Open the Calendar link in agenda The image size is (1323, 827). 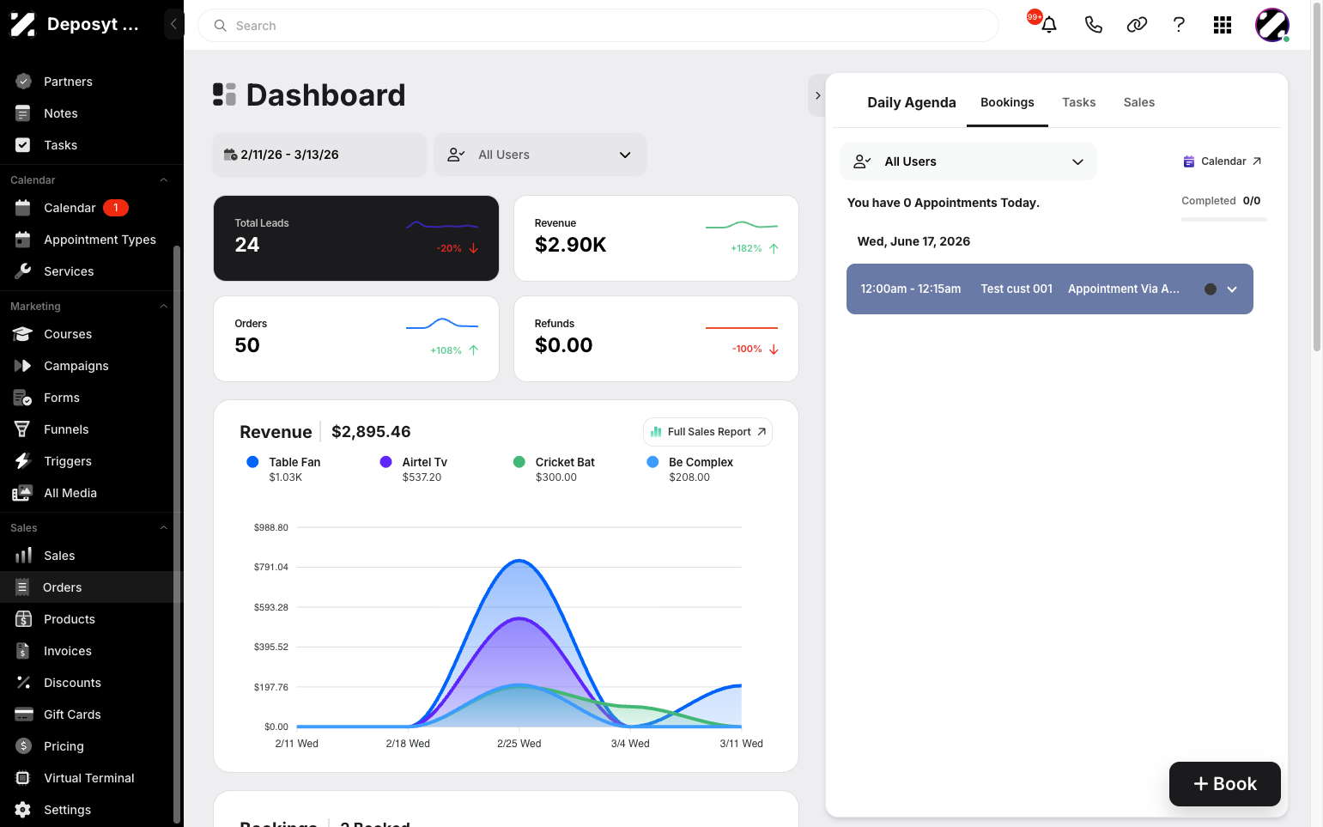1223,161
